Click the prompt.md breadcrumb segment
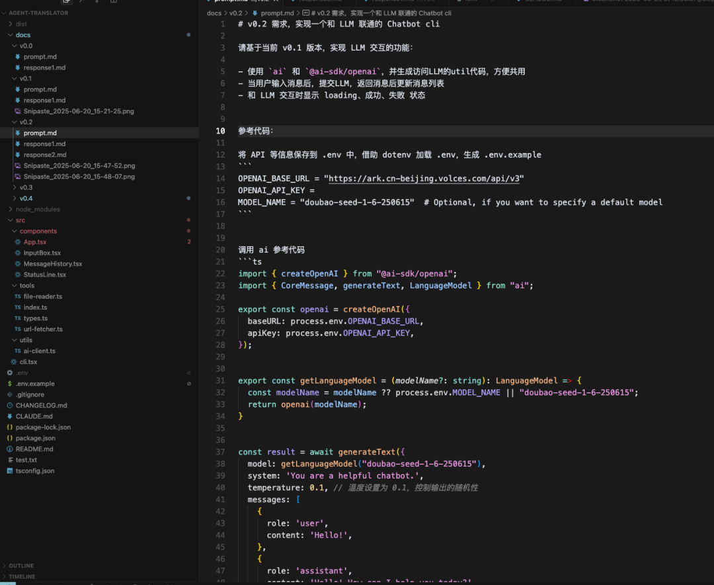Screen dimensions: 714x585 pyautogui.click(x=277, y=13)
